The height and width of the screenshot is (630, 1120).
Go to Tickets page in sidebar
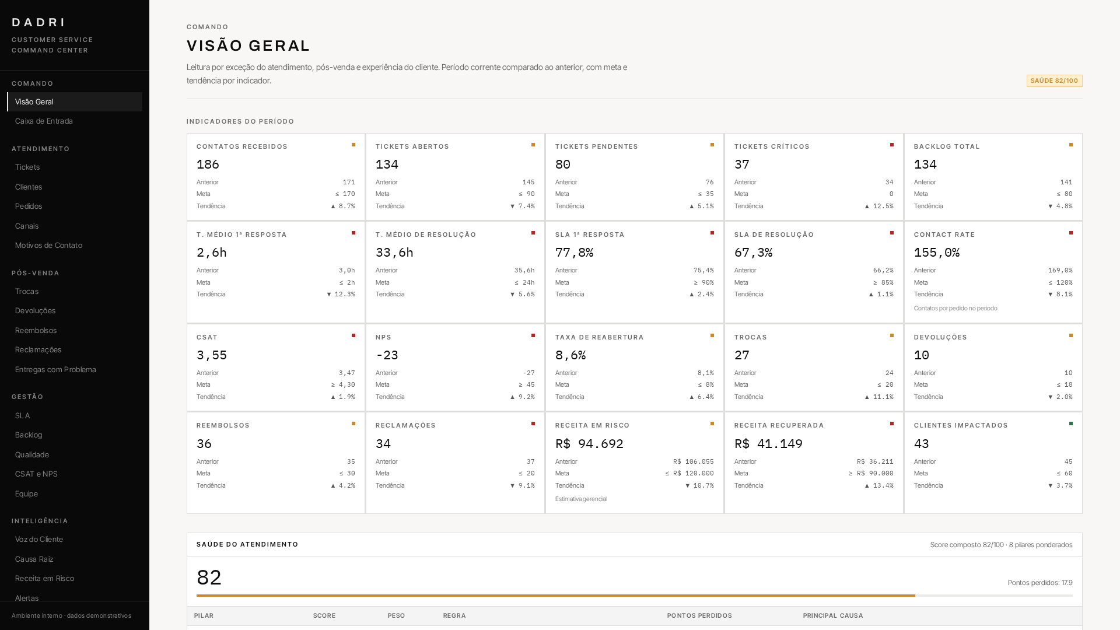coord(75,167)
